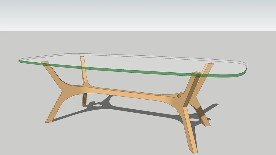Click the round light gap in the shadow

(x=98, y=106)
